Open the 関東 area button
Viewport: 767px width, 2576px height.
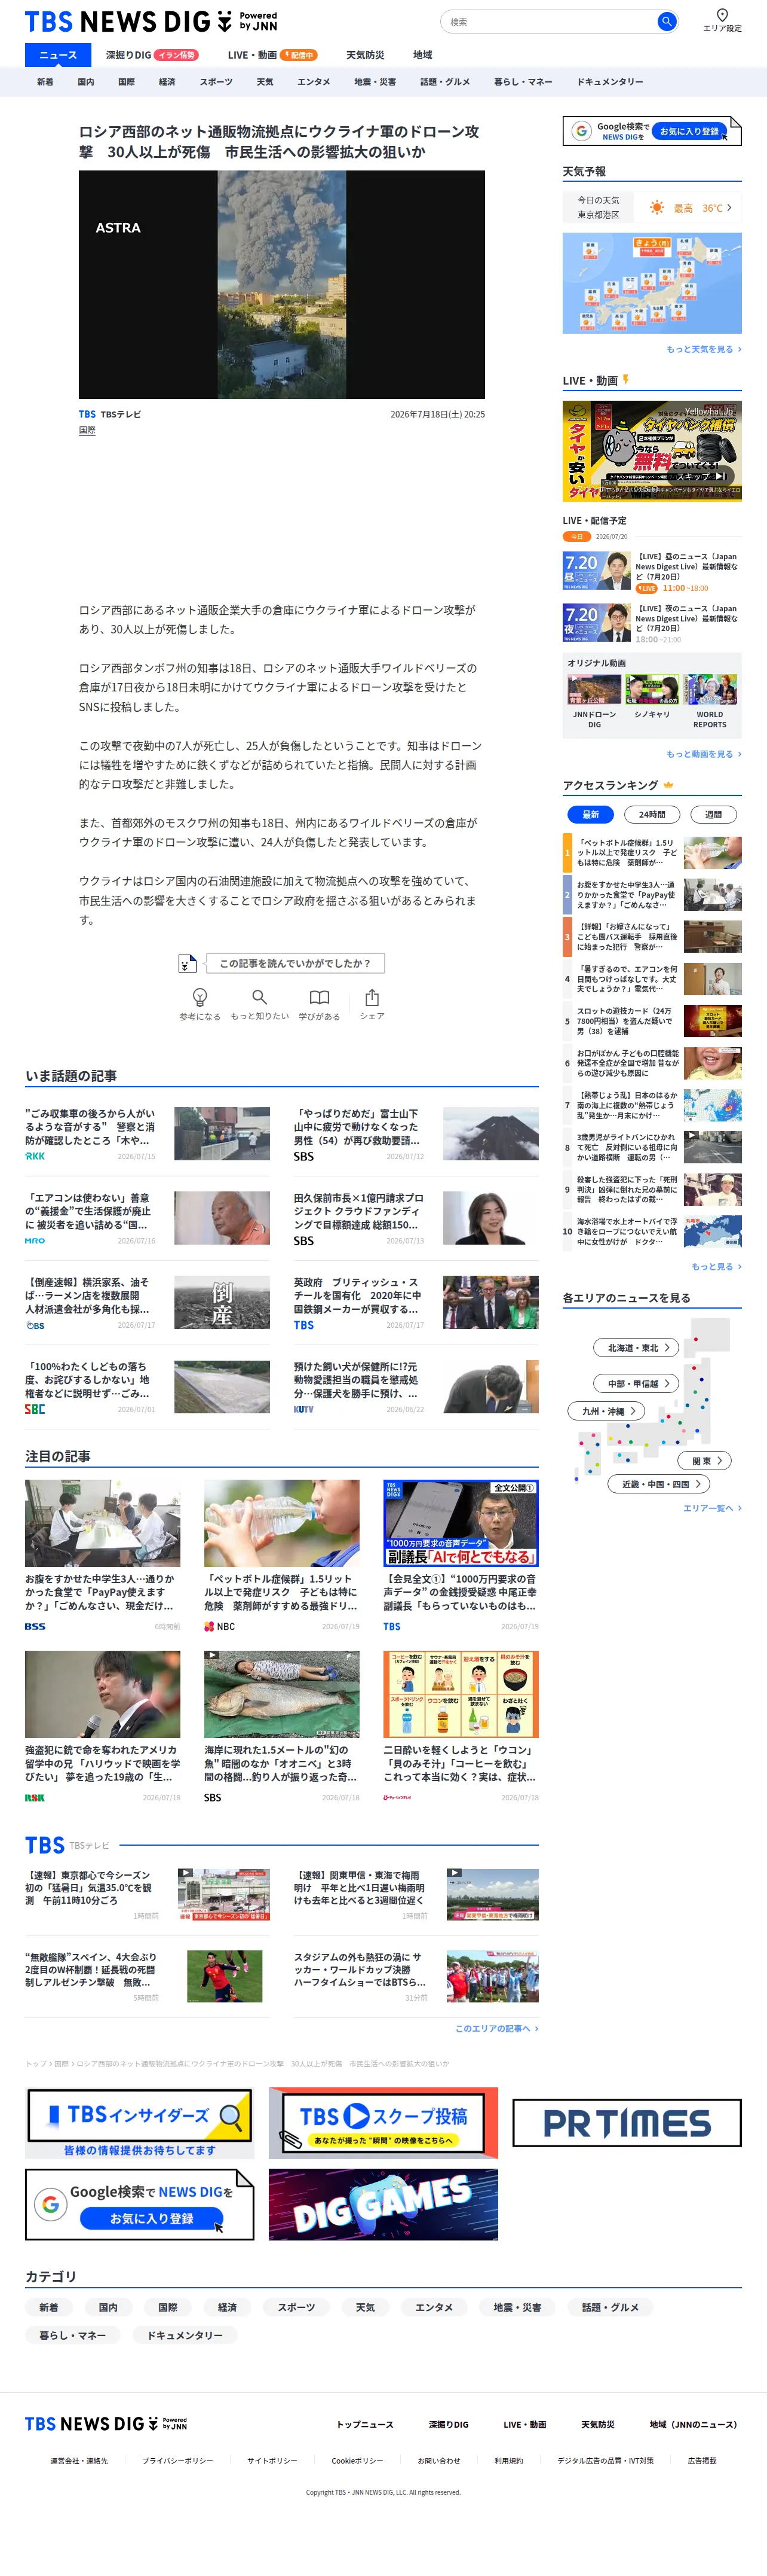click(x=705, y=1461)
